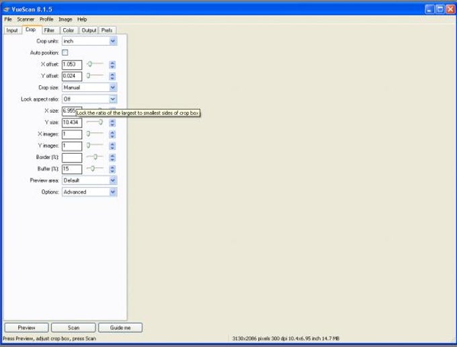Minimize the VueScan window

point(429,9)
